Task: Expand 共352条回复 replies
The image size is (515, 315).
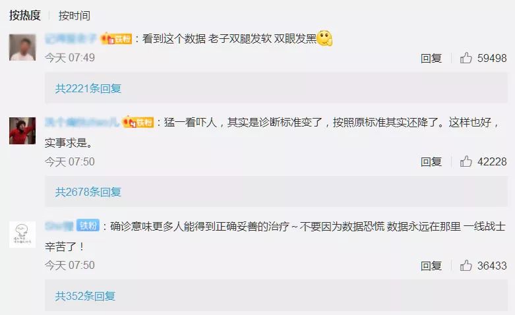Action: (x=86, y=296)
